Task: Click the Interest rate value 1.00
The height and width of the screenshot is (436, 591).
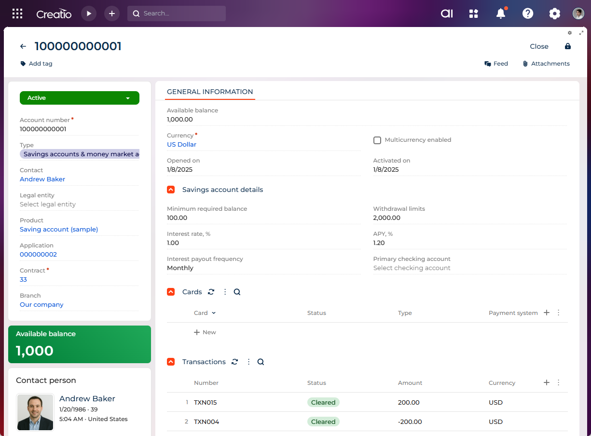Action: (173, 243)
